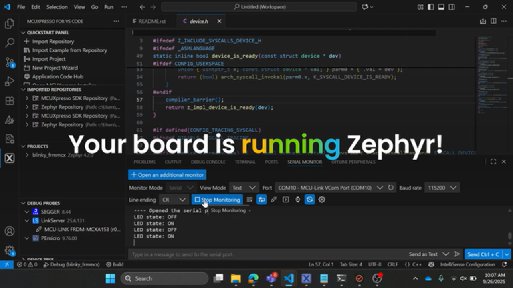Screen dimensions: 513x288
Task: Maximize the bottom panel size
Action: (x=493, y=162)
